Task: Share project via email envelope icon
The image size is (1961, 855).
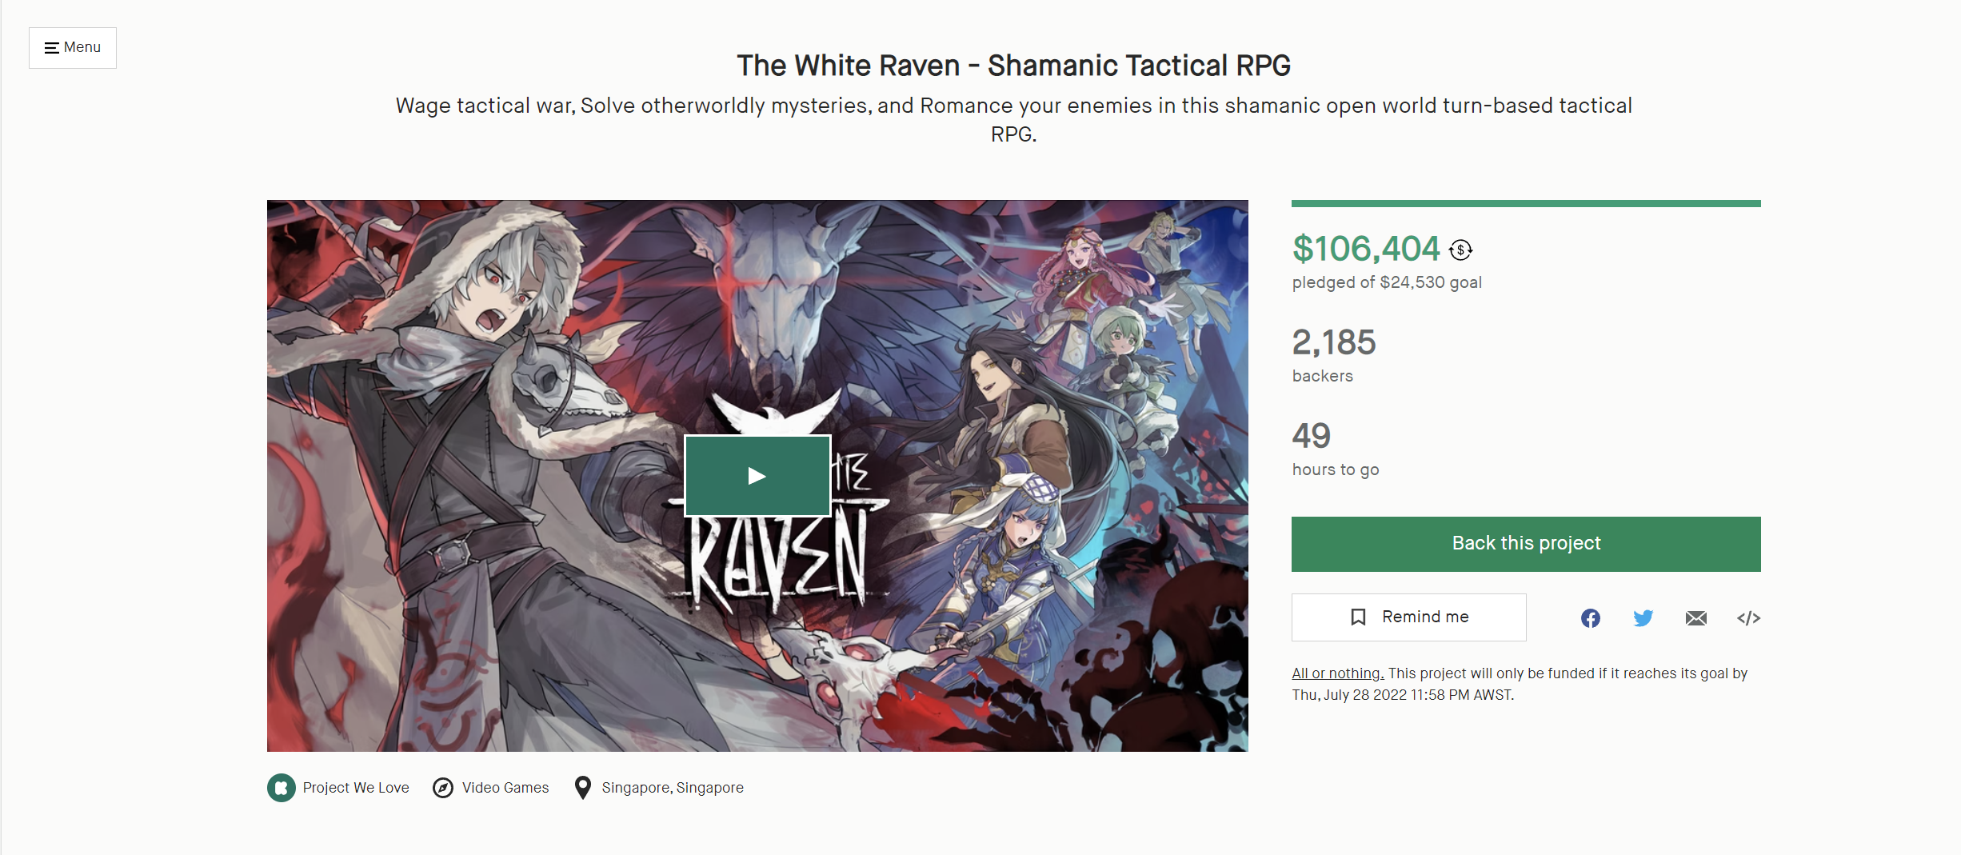Action: coord(1696,618)
